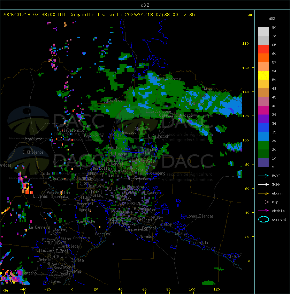290x294 pixels.
Task: Click the 'eb+bip' legend label
Action: tap(278, 211)
